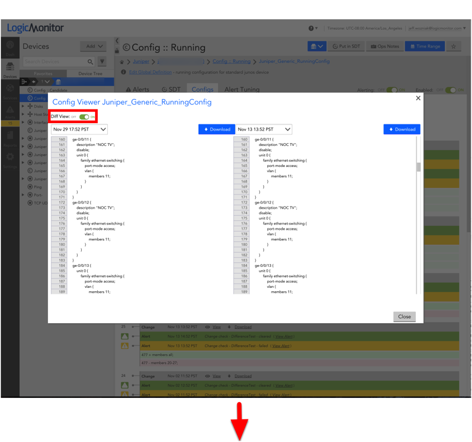Viewport: 472px width, 442px height.
Task: Open the Nov 29 17:52 PST version dropdown
Action: pyautogui.click(x=79, y=129)
